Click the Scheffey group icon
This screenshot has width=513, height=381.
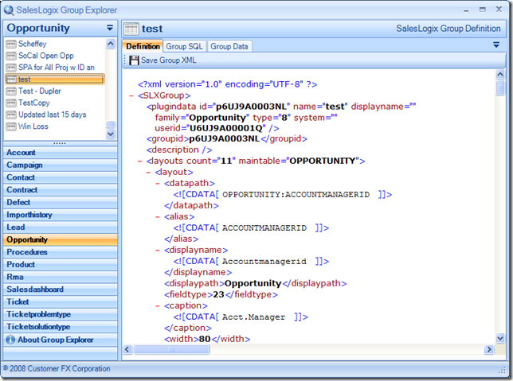(11, 44)
